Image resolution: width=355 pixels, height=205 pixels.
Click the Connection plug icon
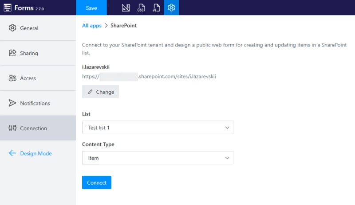pos(12,128)
